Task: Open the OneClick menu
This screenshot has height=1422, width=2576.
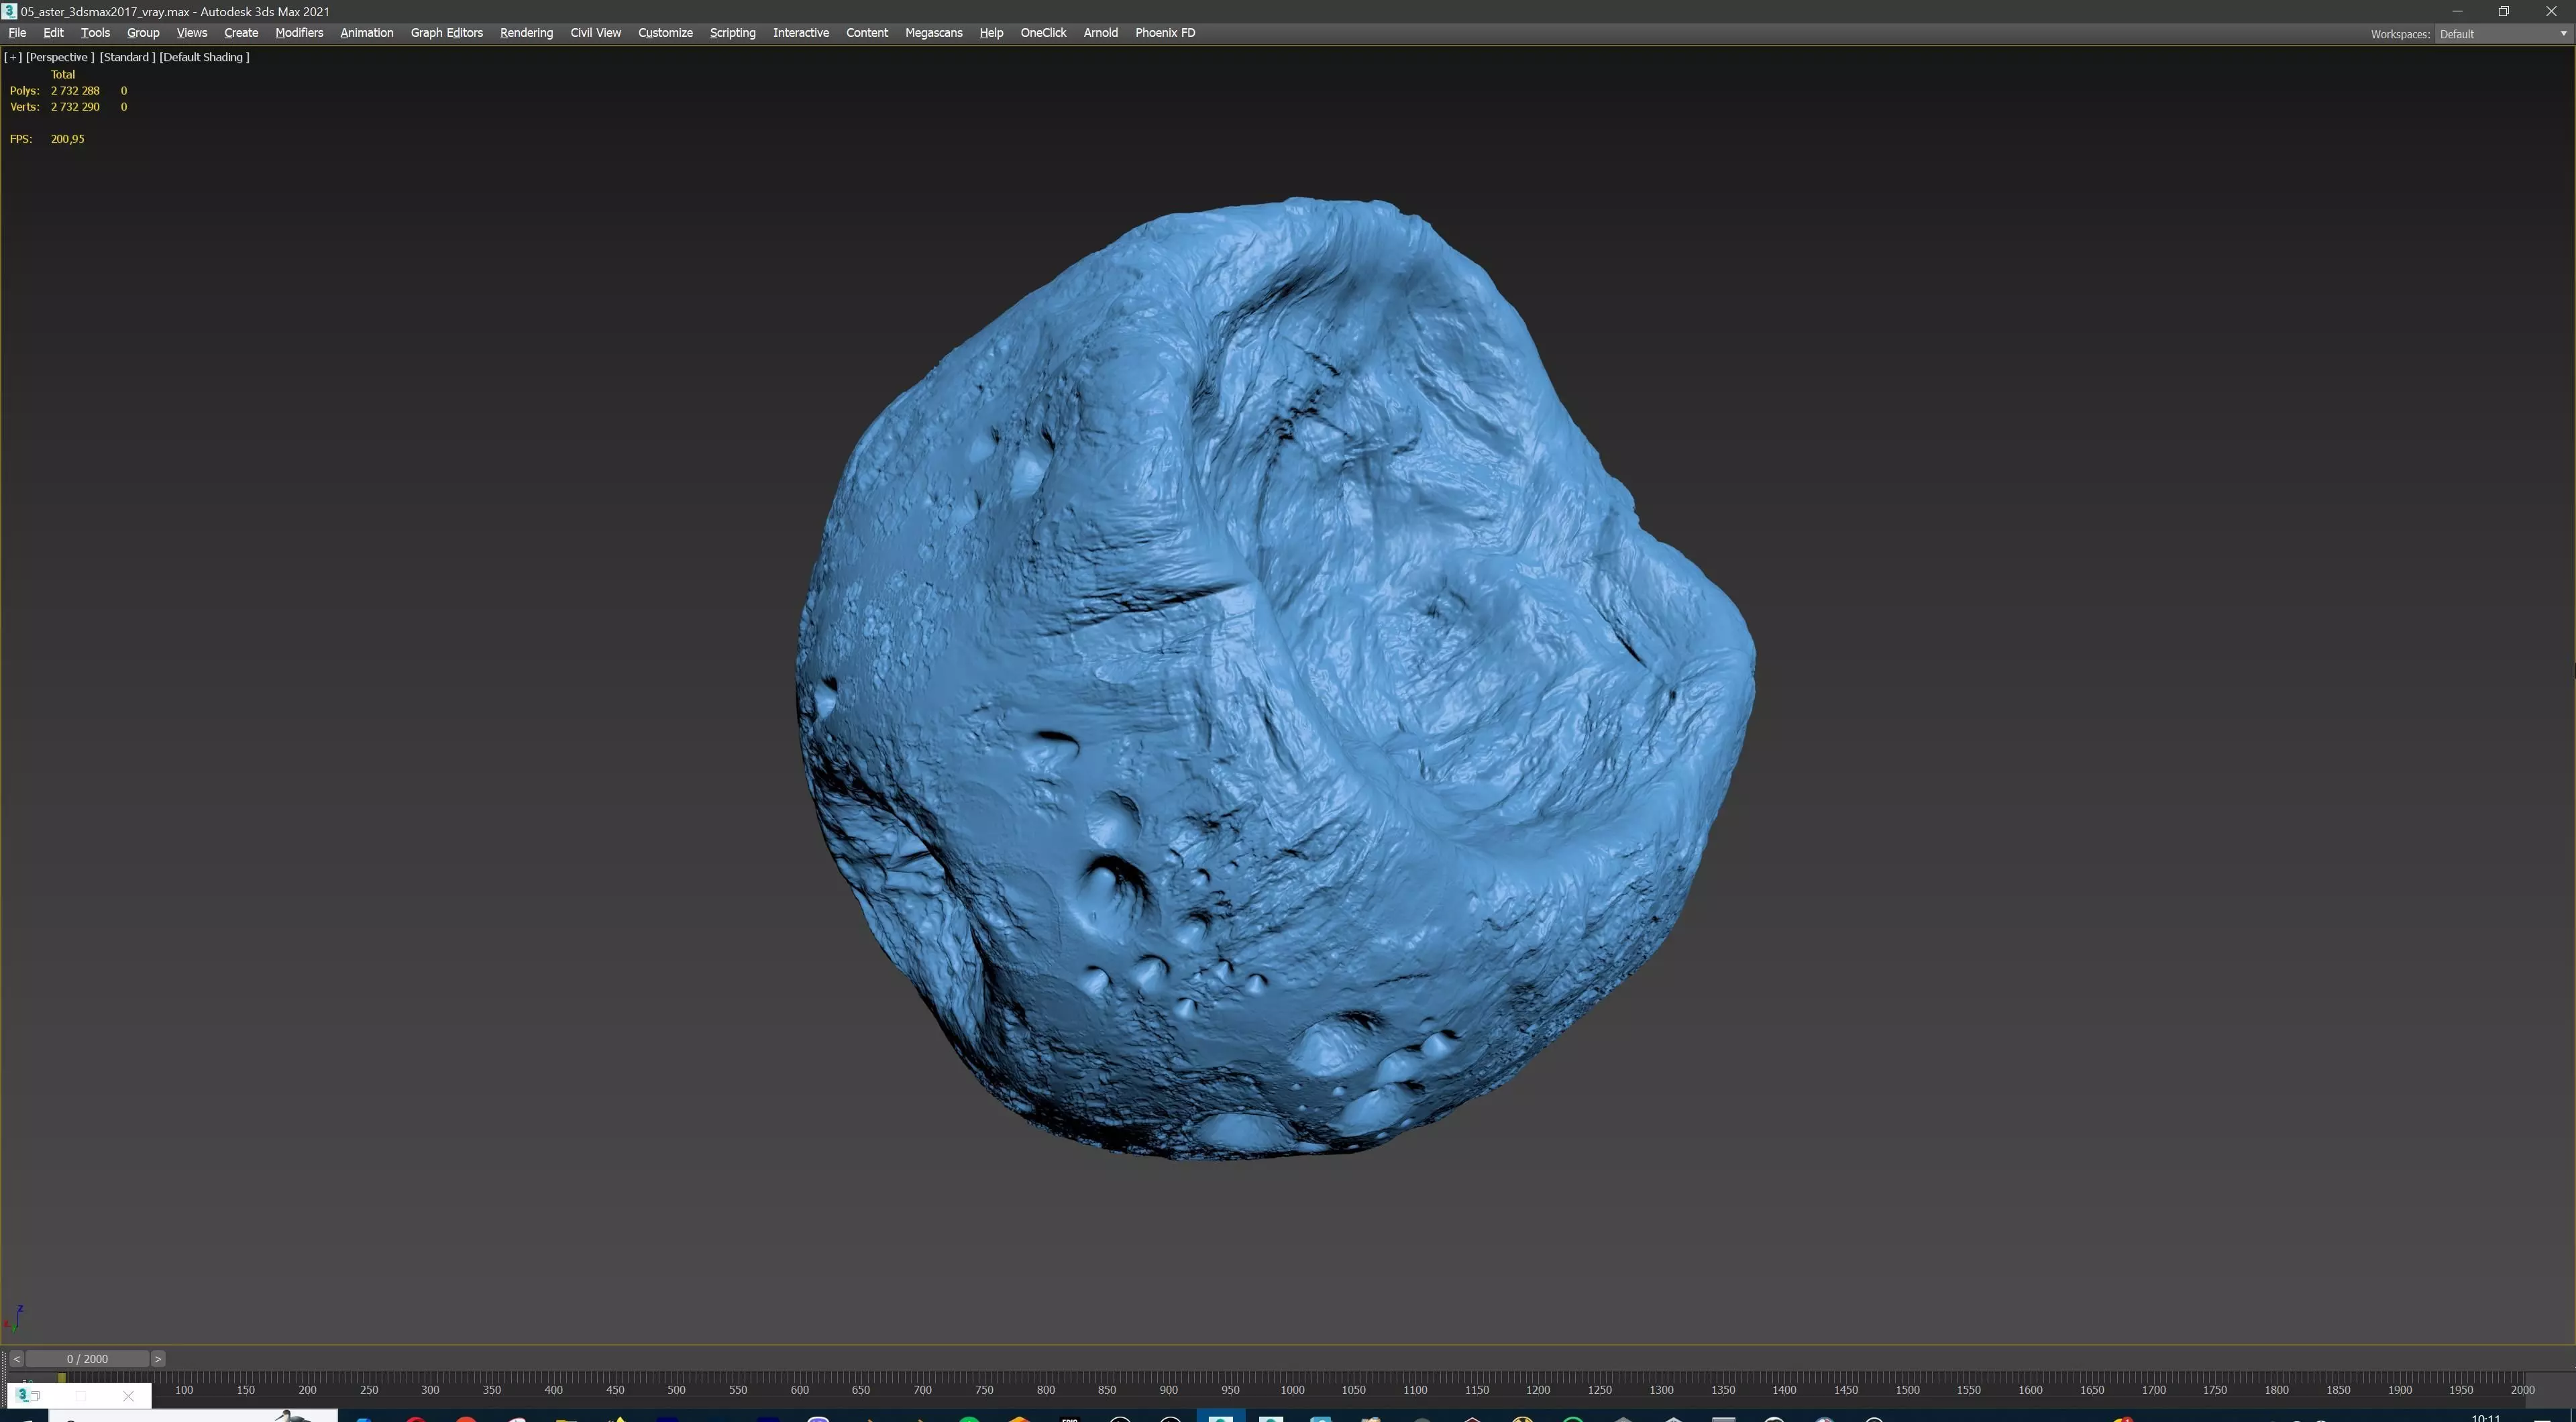Action: [1043, 33]
